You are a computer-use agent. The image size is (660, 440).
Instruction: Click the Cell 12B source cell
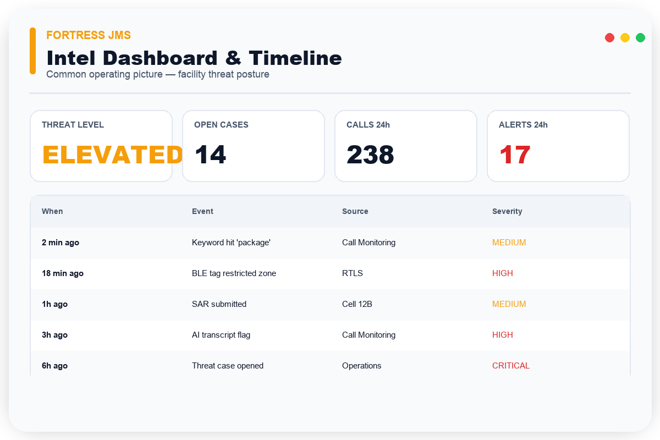pos(357,304)
